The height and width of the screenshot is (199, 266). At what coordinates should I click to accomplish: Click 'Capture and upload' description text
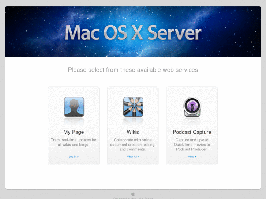point(192,140)
